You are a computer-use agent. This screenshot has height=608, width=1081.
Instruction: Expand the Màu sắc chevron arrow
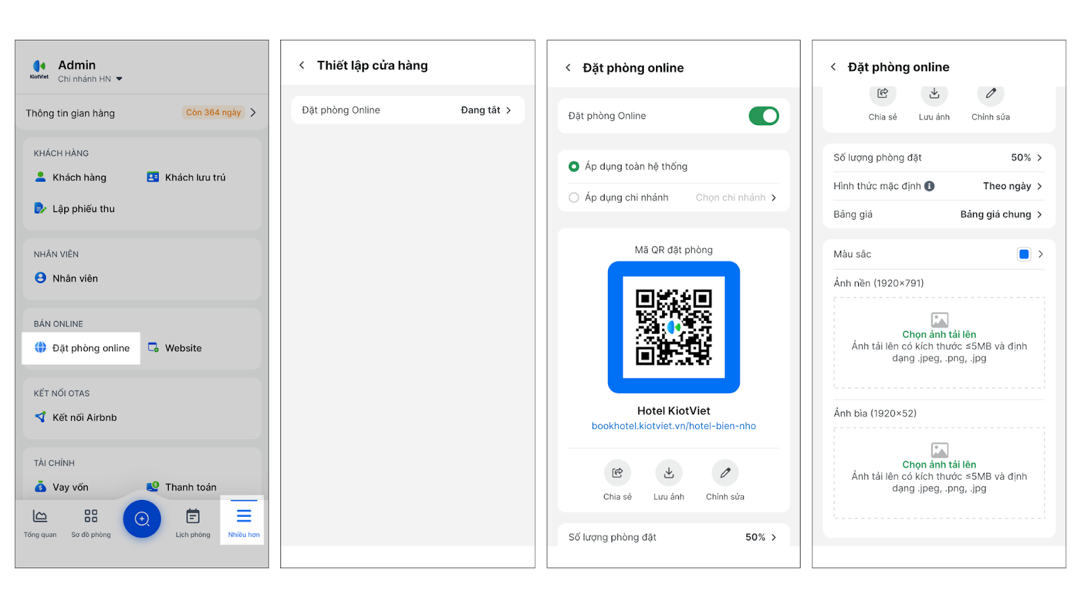pos(1040,254)
